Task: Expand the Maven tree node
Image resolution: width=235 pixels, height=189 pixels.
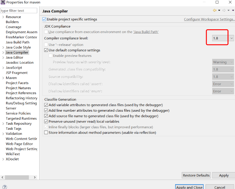Action: pyautogui.click(x=3, y=78)
